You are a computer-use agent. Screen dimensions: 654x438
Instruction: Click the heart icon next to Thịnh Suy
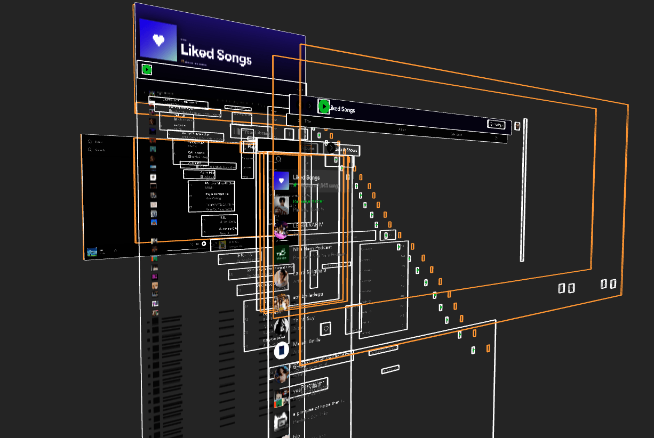click(325, 328)
